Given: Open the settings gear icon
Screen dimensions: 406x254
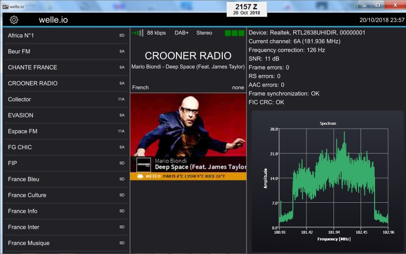Looking at the screenshot, I should [x=14, y=20].
